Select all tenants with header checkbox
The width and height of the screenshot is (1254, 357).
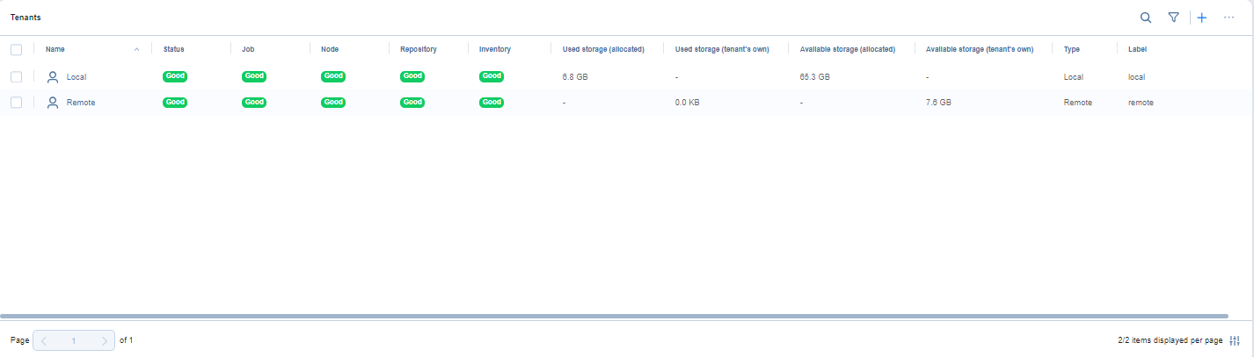click(x=16, y=50)
